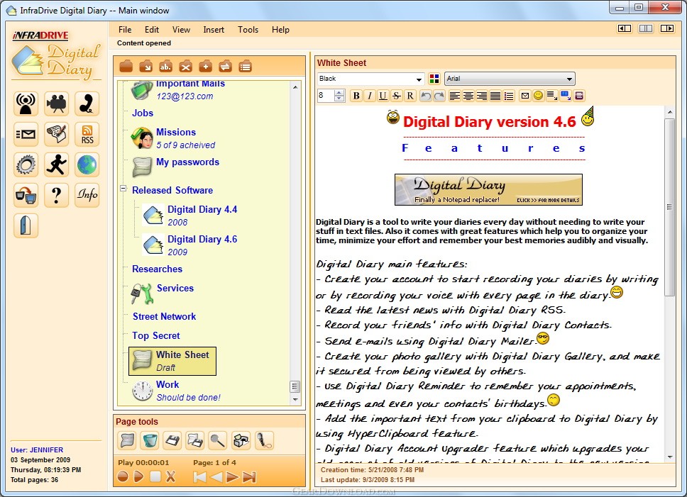The height and width of the screenshot is (497, 687).
Task: Click the R format button
Action: coord(410,96)
